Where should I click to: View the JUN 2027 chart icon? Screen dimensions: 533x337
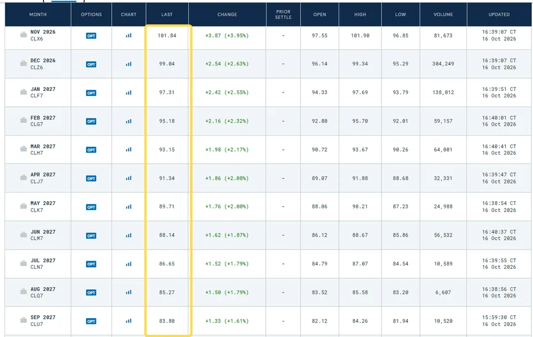[128, 235]
